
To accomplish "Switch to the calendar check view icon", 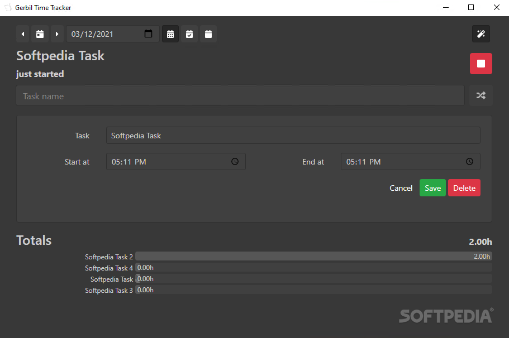I will point(189,33).
